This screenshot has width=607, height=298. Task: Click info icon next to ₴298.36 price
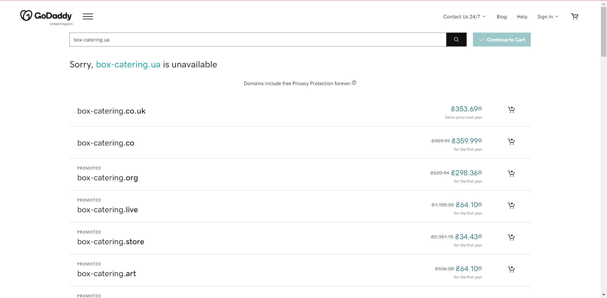tap(480, 172)
